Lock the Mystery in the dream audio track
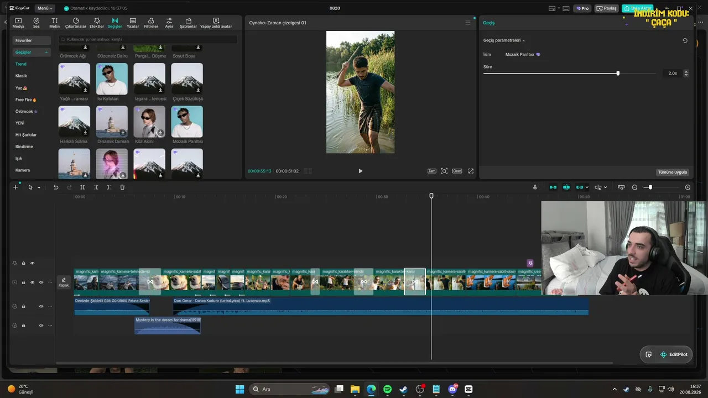The height and width of the screenshot is (398, 708). tap(23, 325)
